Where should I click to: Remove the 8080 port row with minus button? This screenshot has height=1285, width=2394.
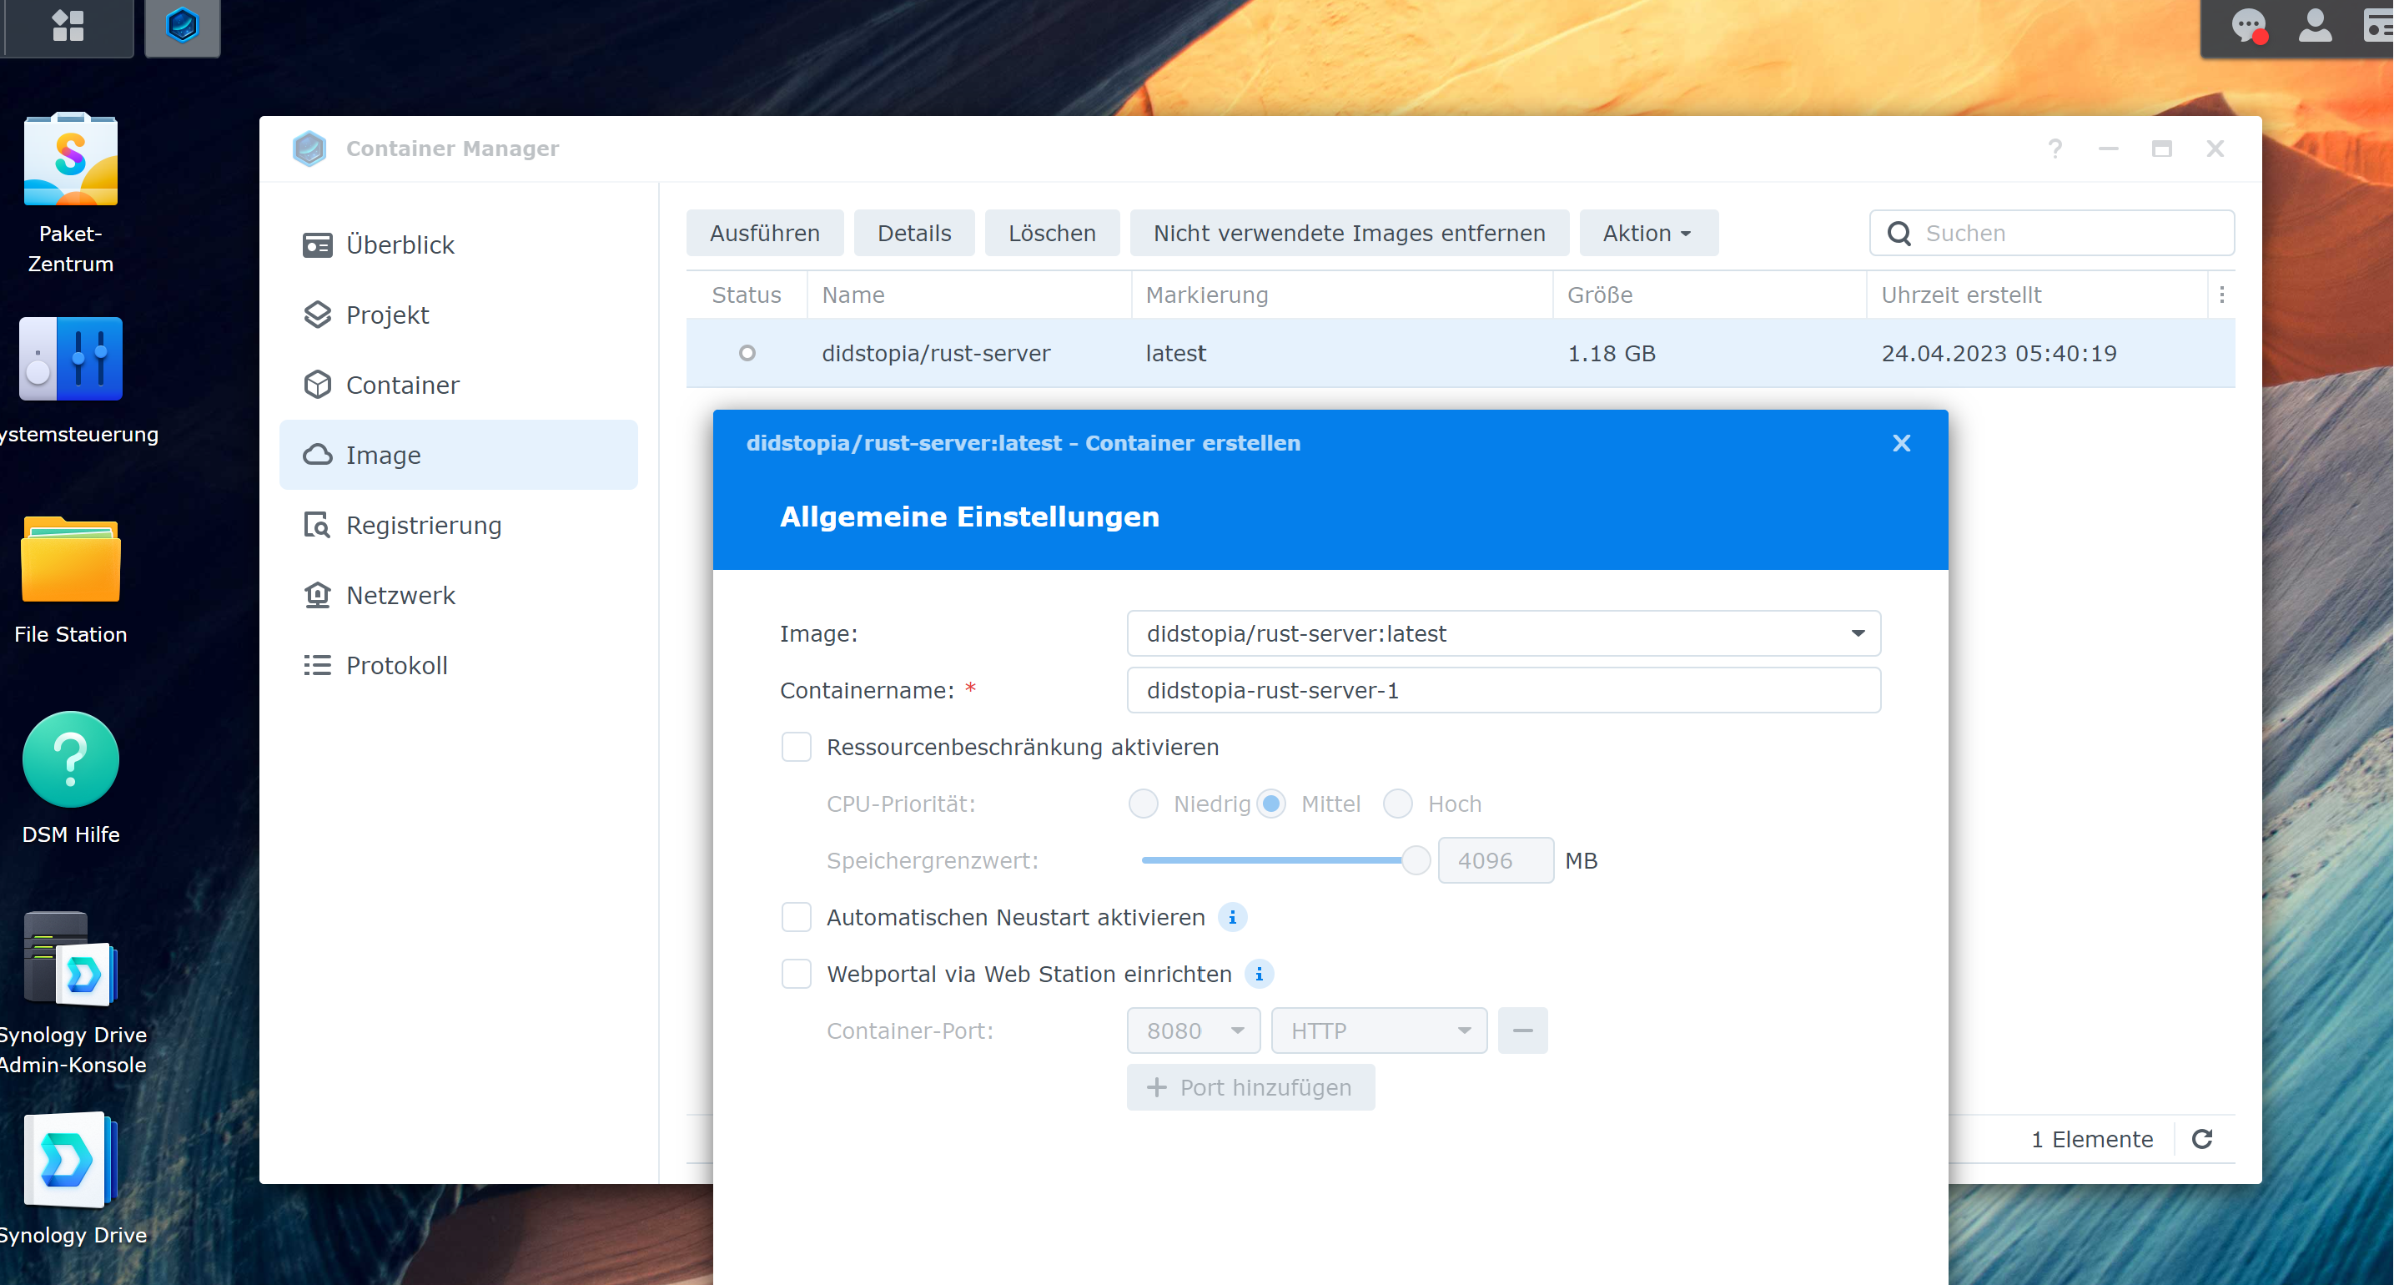[1522, 1031]
